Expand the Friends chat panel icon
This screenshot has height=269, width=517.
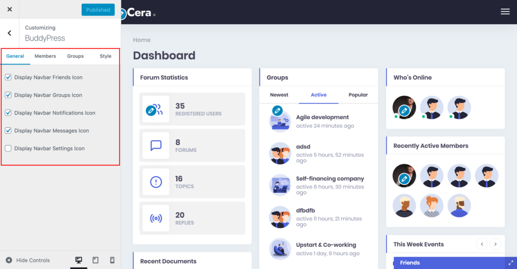(511, 263)
